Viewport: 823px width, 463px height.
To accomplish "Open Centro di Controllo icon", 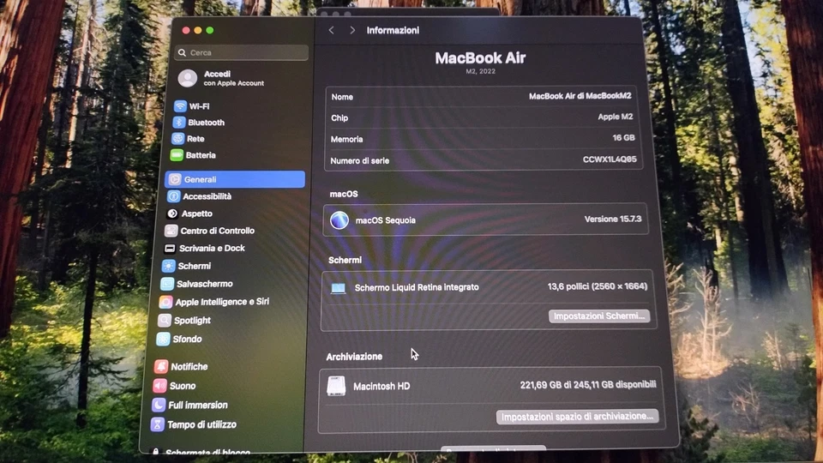I will pyautogui.click(x=171, y=231).
